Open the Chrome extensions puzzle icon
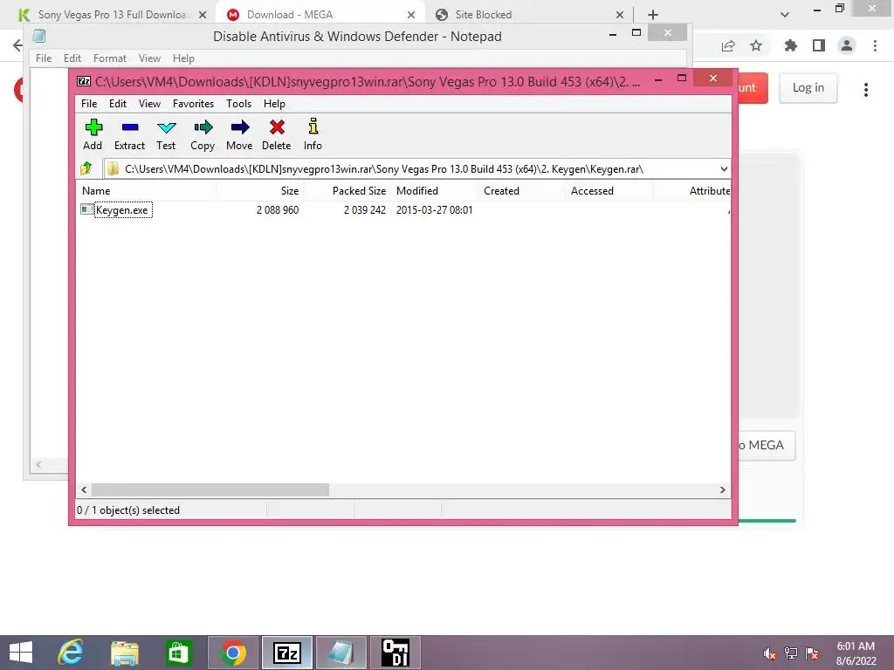Viewport: 894px width, 670px height. tap(791, 45)
